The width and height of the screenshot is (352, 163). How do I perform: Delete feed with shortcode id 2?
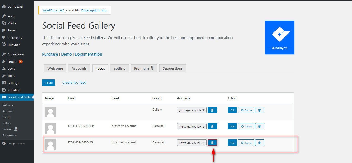(259, 126)
